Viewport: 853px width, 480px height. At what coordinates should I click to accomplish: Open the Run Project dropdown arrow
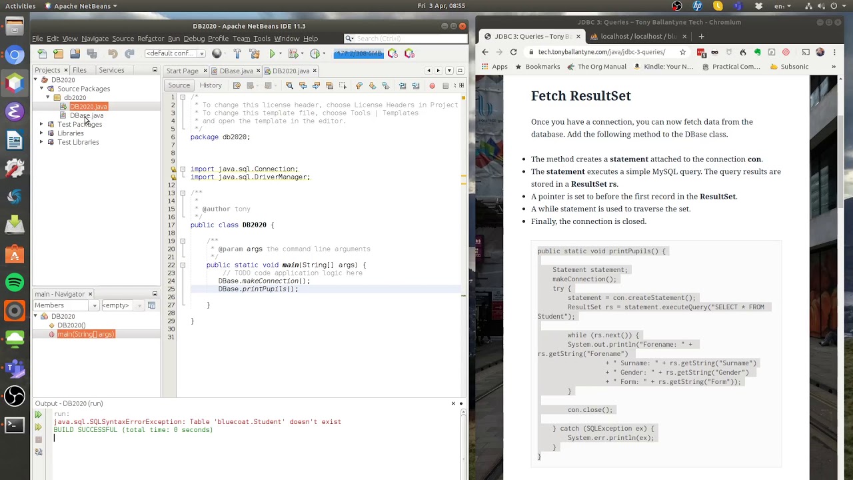click(x=280, y=53)
